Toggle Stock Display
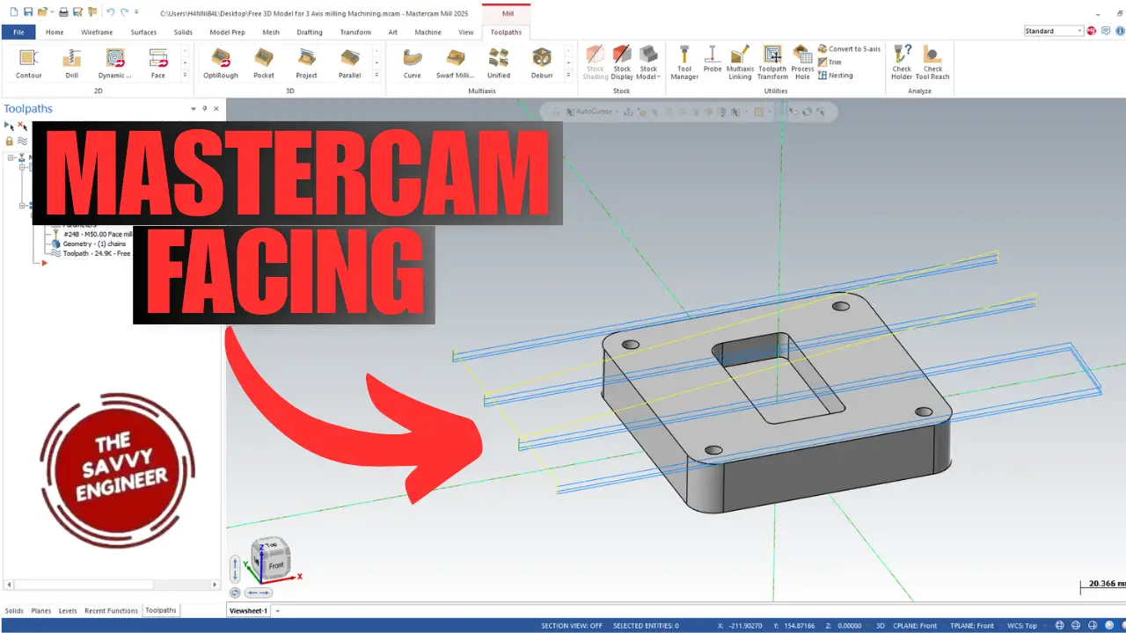This screenshot has width=1126, height=633. 622,62
